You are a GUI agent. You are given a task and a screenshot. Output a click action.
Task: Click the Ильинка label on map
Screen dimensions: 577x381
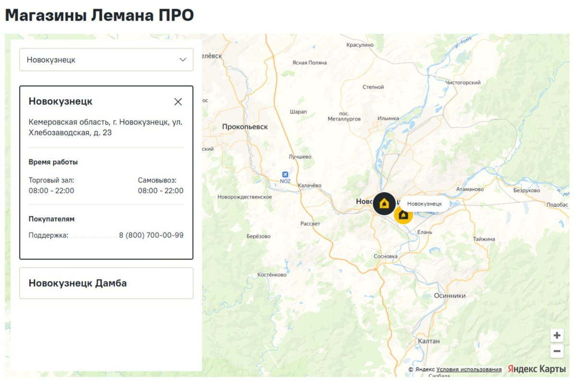coord(388,118)
